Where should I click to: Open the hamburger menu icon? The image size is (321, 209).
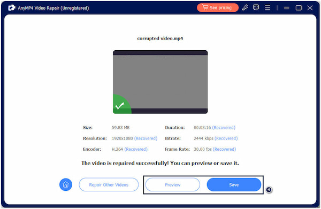[267, 7]
